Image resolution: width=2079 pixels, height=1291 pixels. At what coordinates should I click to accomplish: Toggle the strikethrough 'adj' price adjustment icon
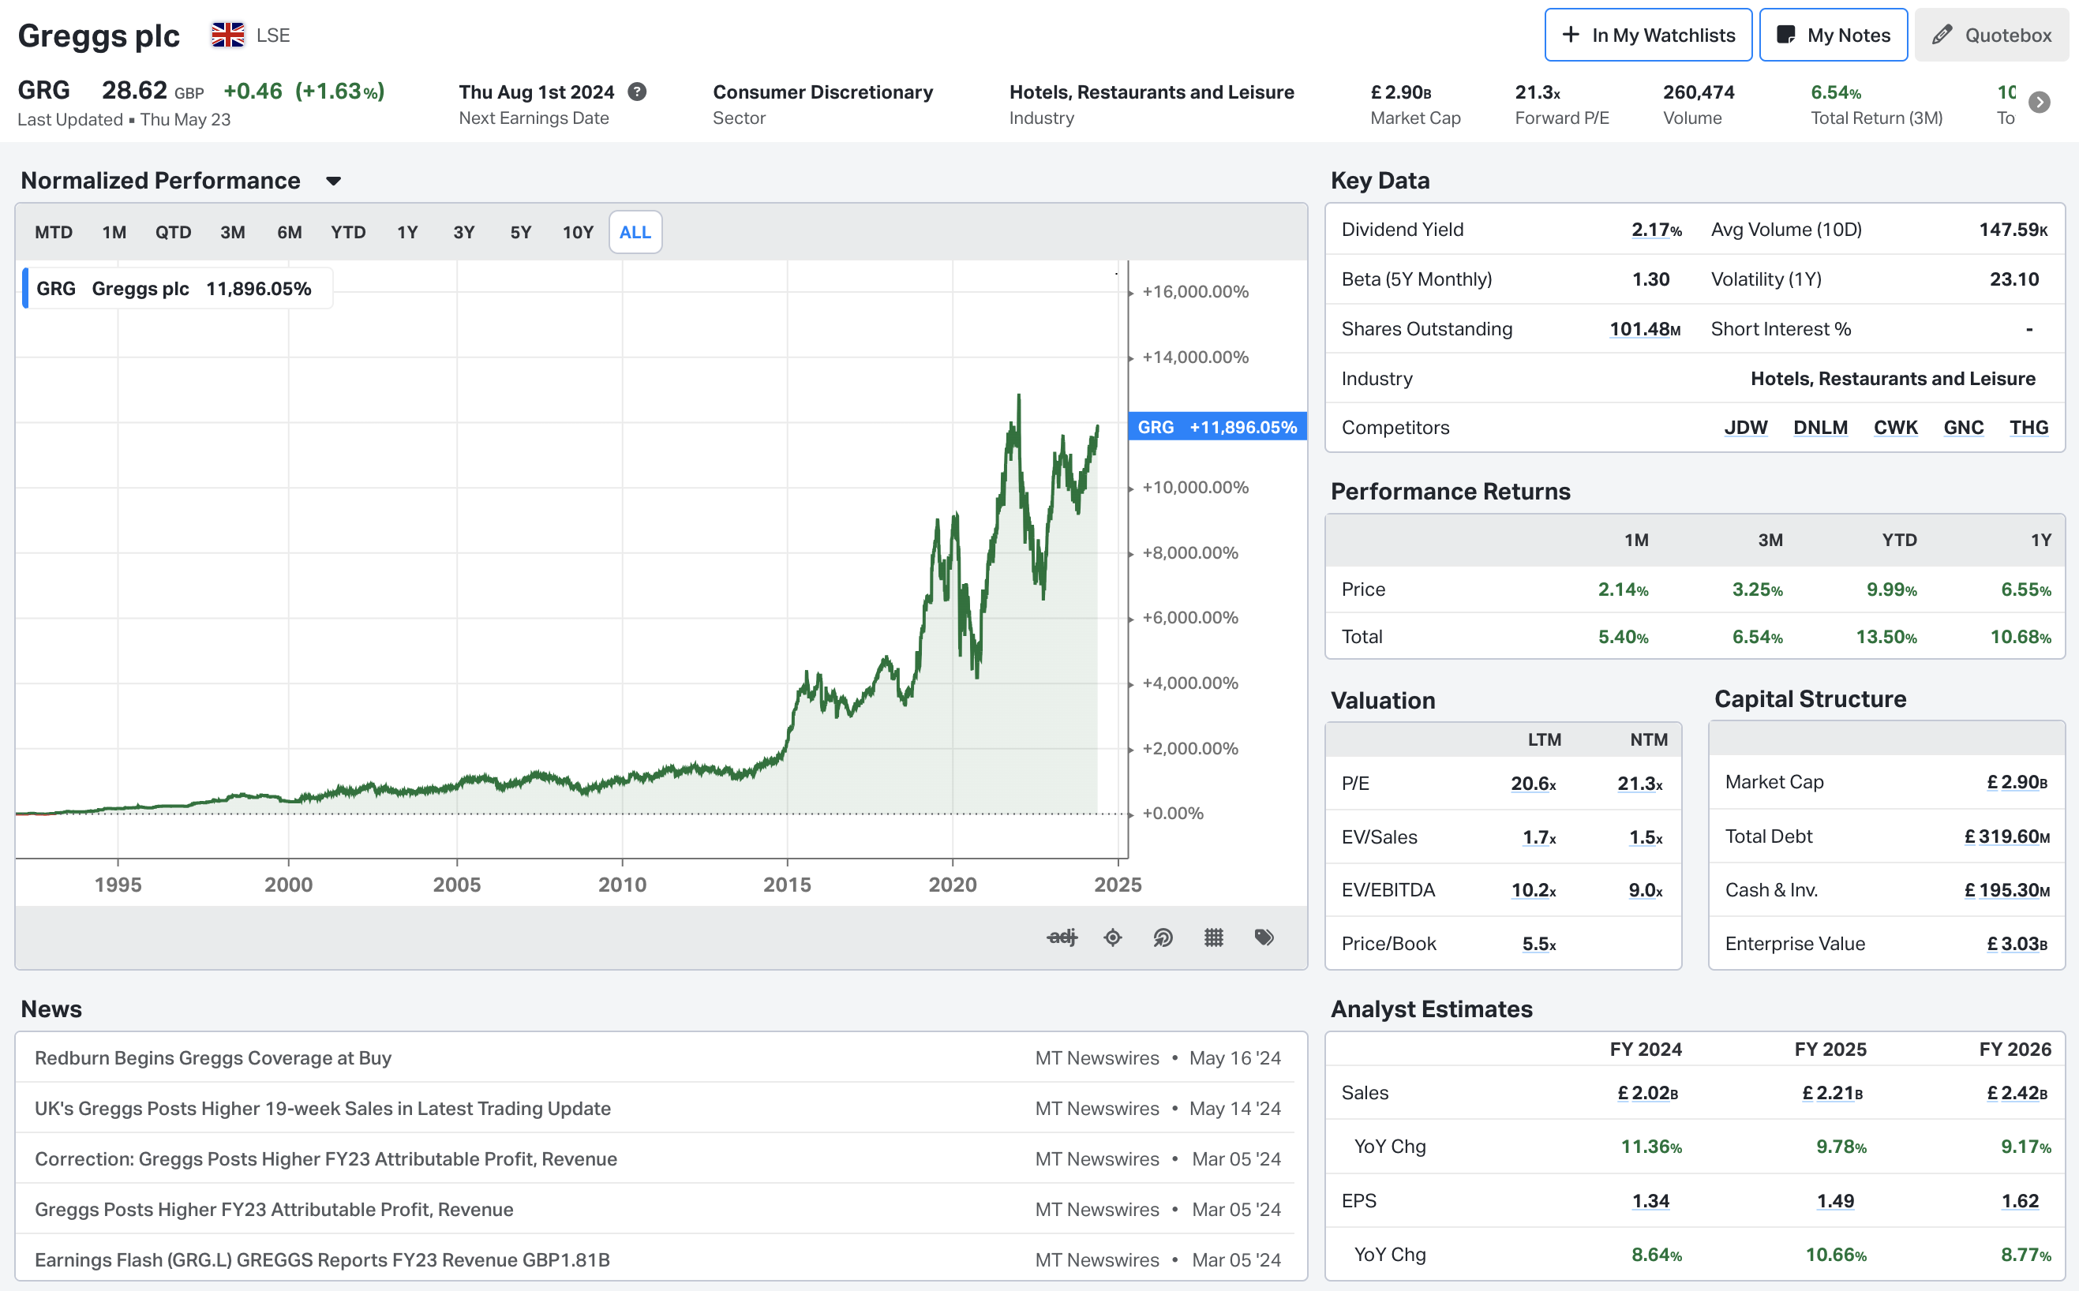(x=1062, y=937)
